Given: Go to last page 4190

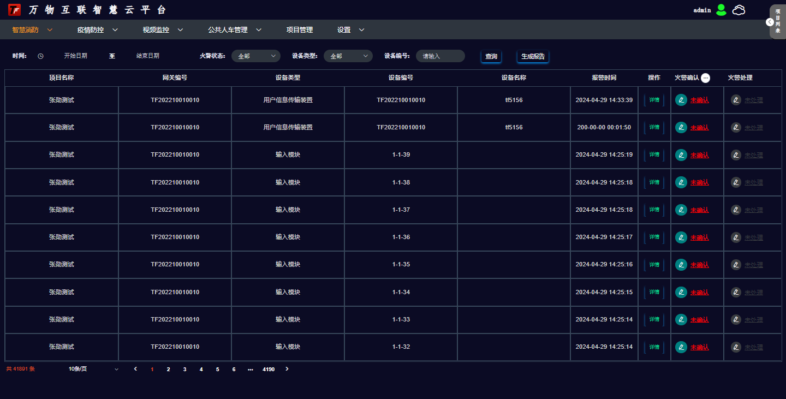Looking at the screenshot, I should (x=269, y=370).
